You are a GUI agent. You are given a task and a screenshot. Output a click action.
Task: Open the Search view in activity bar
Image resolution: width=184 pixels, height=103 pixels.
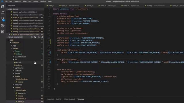point(3,13)
